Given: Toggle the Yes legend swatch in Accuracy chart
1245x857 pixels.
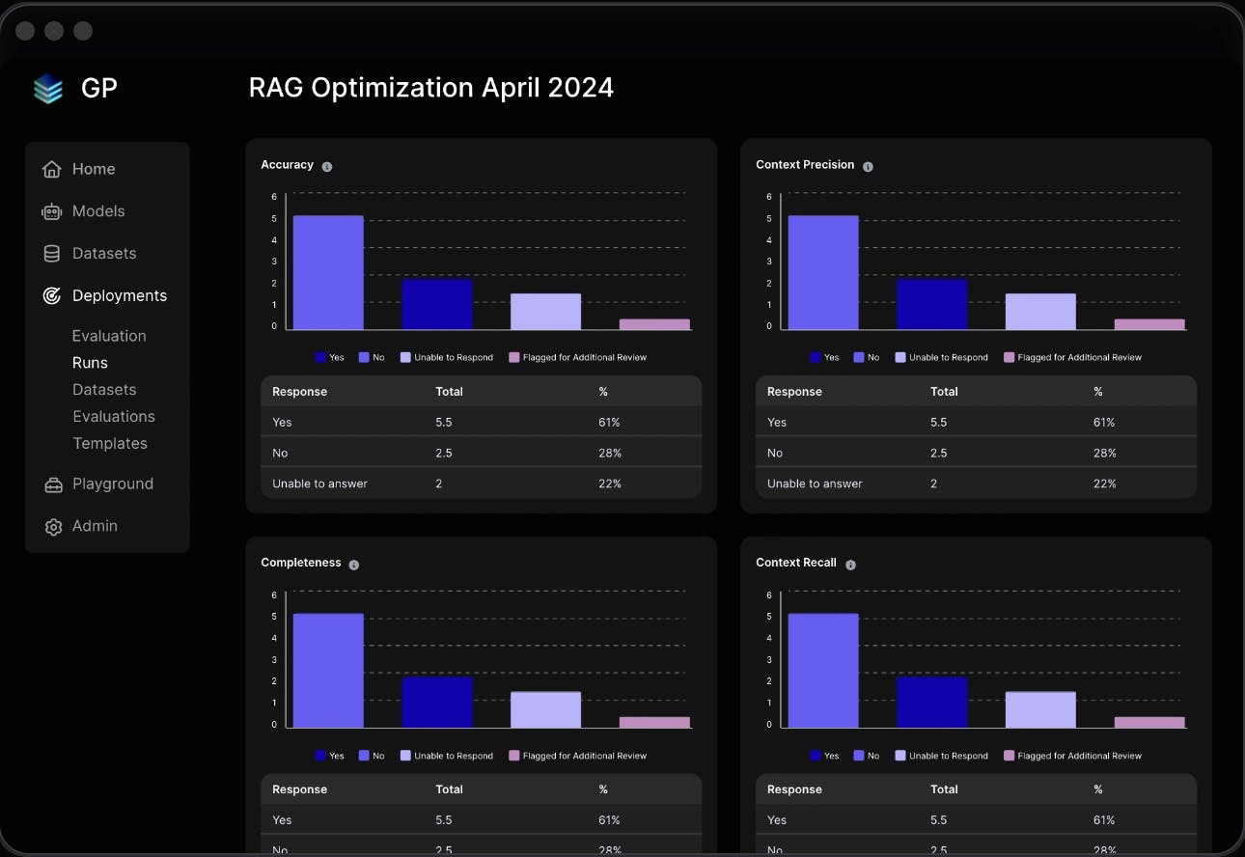Looking at the screenshot, I should coord(320,358).
